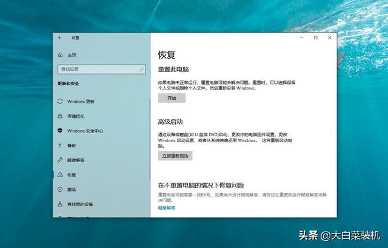
Task: Open the home icon next to 主页
Action: (61, 55)
